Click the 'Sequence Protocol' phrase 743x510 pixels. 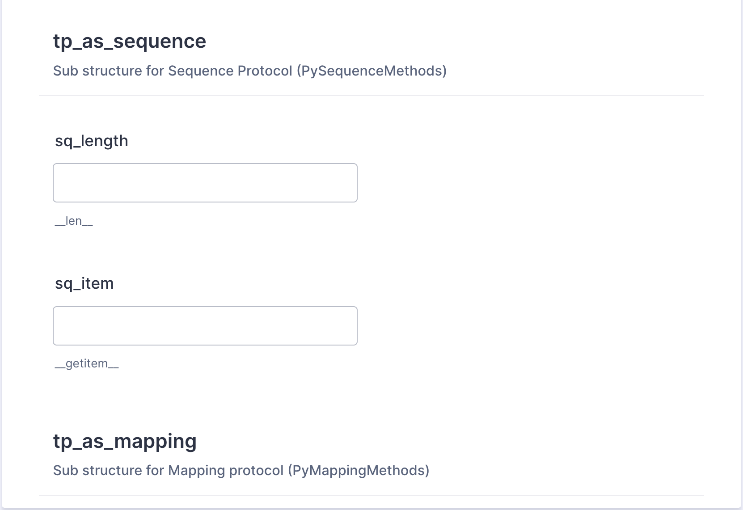coord(230,71)
